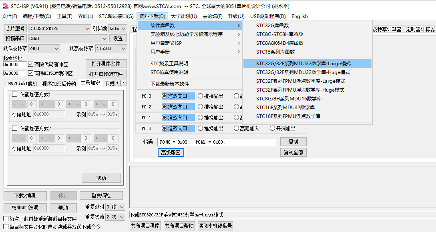This screenshot has height=232, width=436.
Task: Open the 最高波特率 115200 dropdown
Action: pos(111,48)
